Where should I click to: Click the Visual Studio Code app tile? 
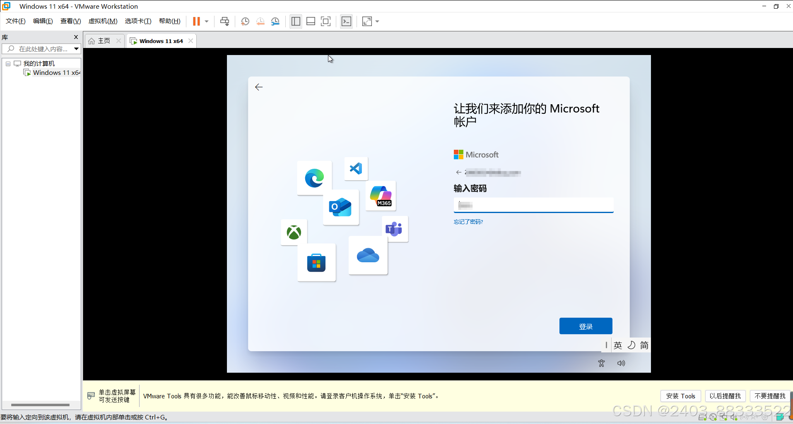(x=356, y=168)
